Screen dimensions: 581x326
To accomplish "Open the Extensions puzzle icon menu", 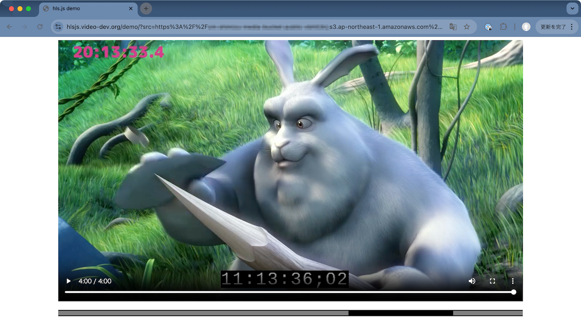I will (503, 27).
